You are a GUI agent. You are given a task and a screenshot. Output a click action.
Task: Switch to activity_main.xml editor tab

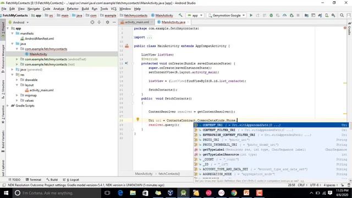coord(137,22)
